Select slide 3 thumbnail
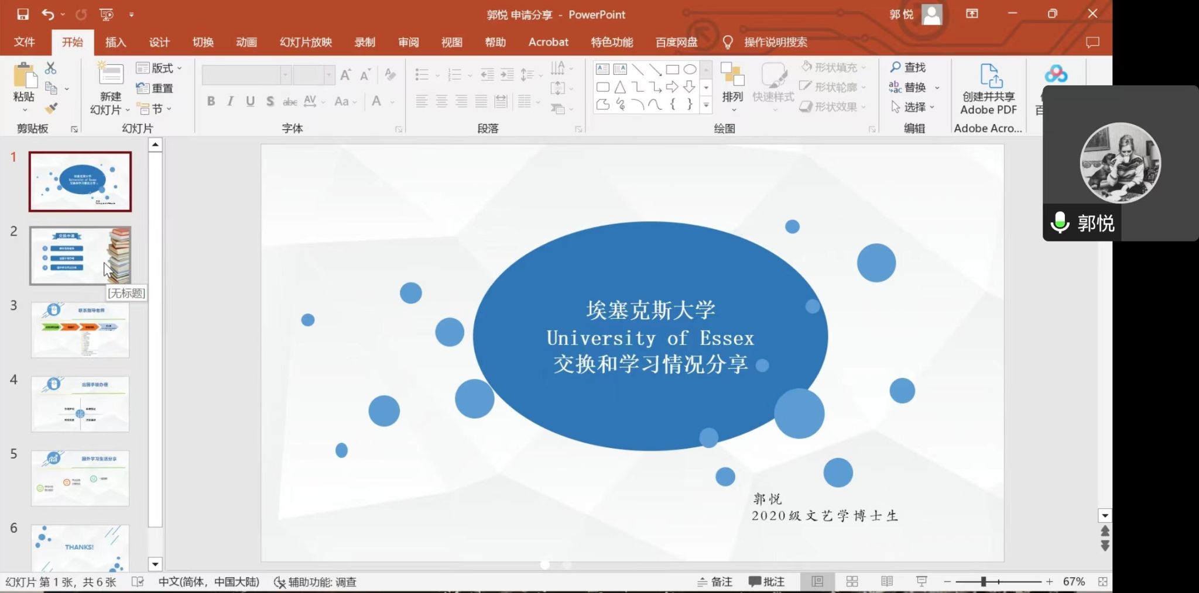 [x=80, y=330]
